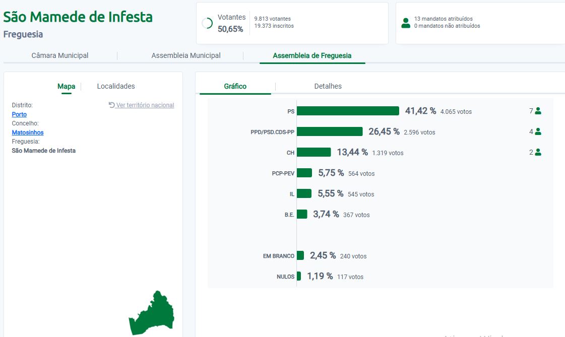Image resolution: width=565 pixels, height=337 pixels.
Task: Click the PS green result bar
Action: point(348,111)
